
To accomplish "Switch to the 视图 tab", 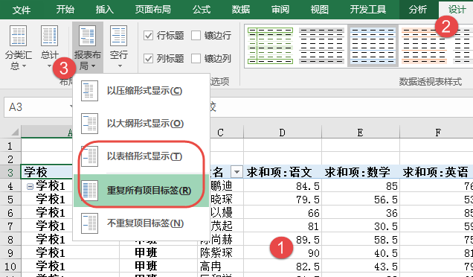I will (x=320, y=10).
